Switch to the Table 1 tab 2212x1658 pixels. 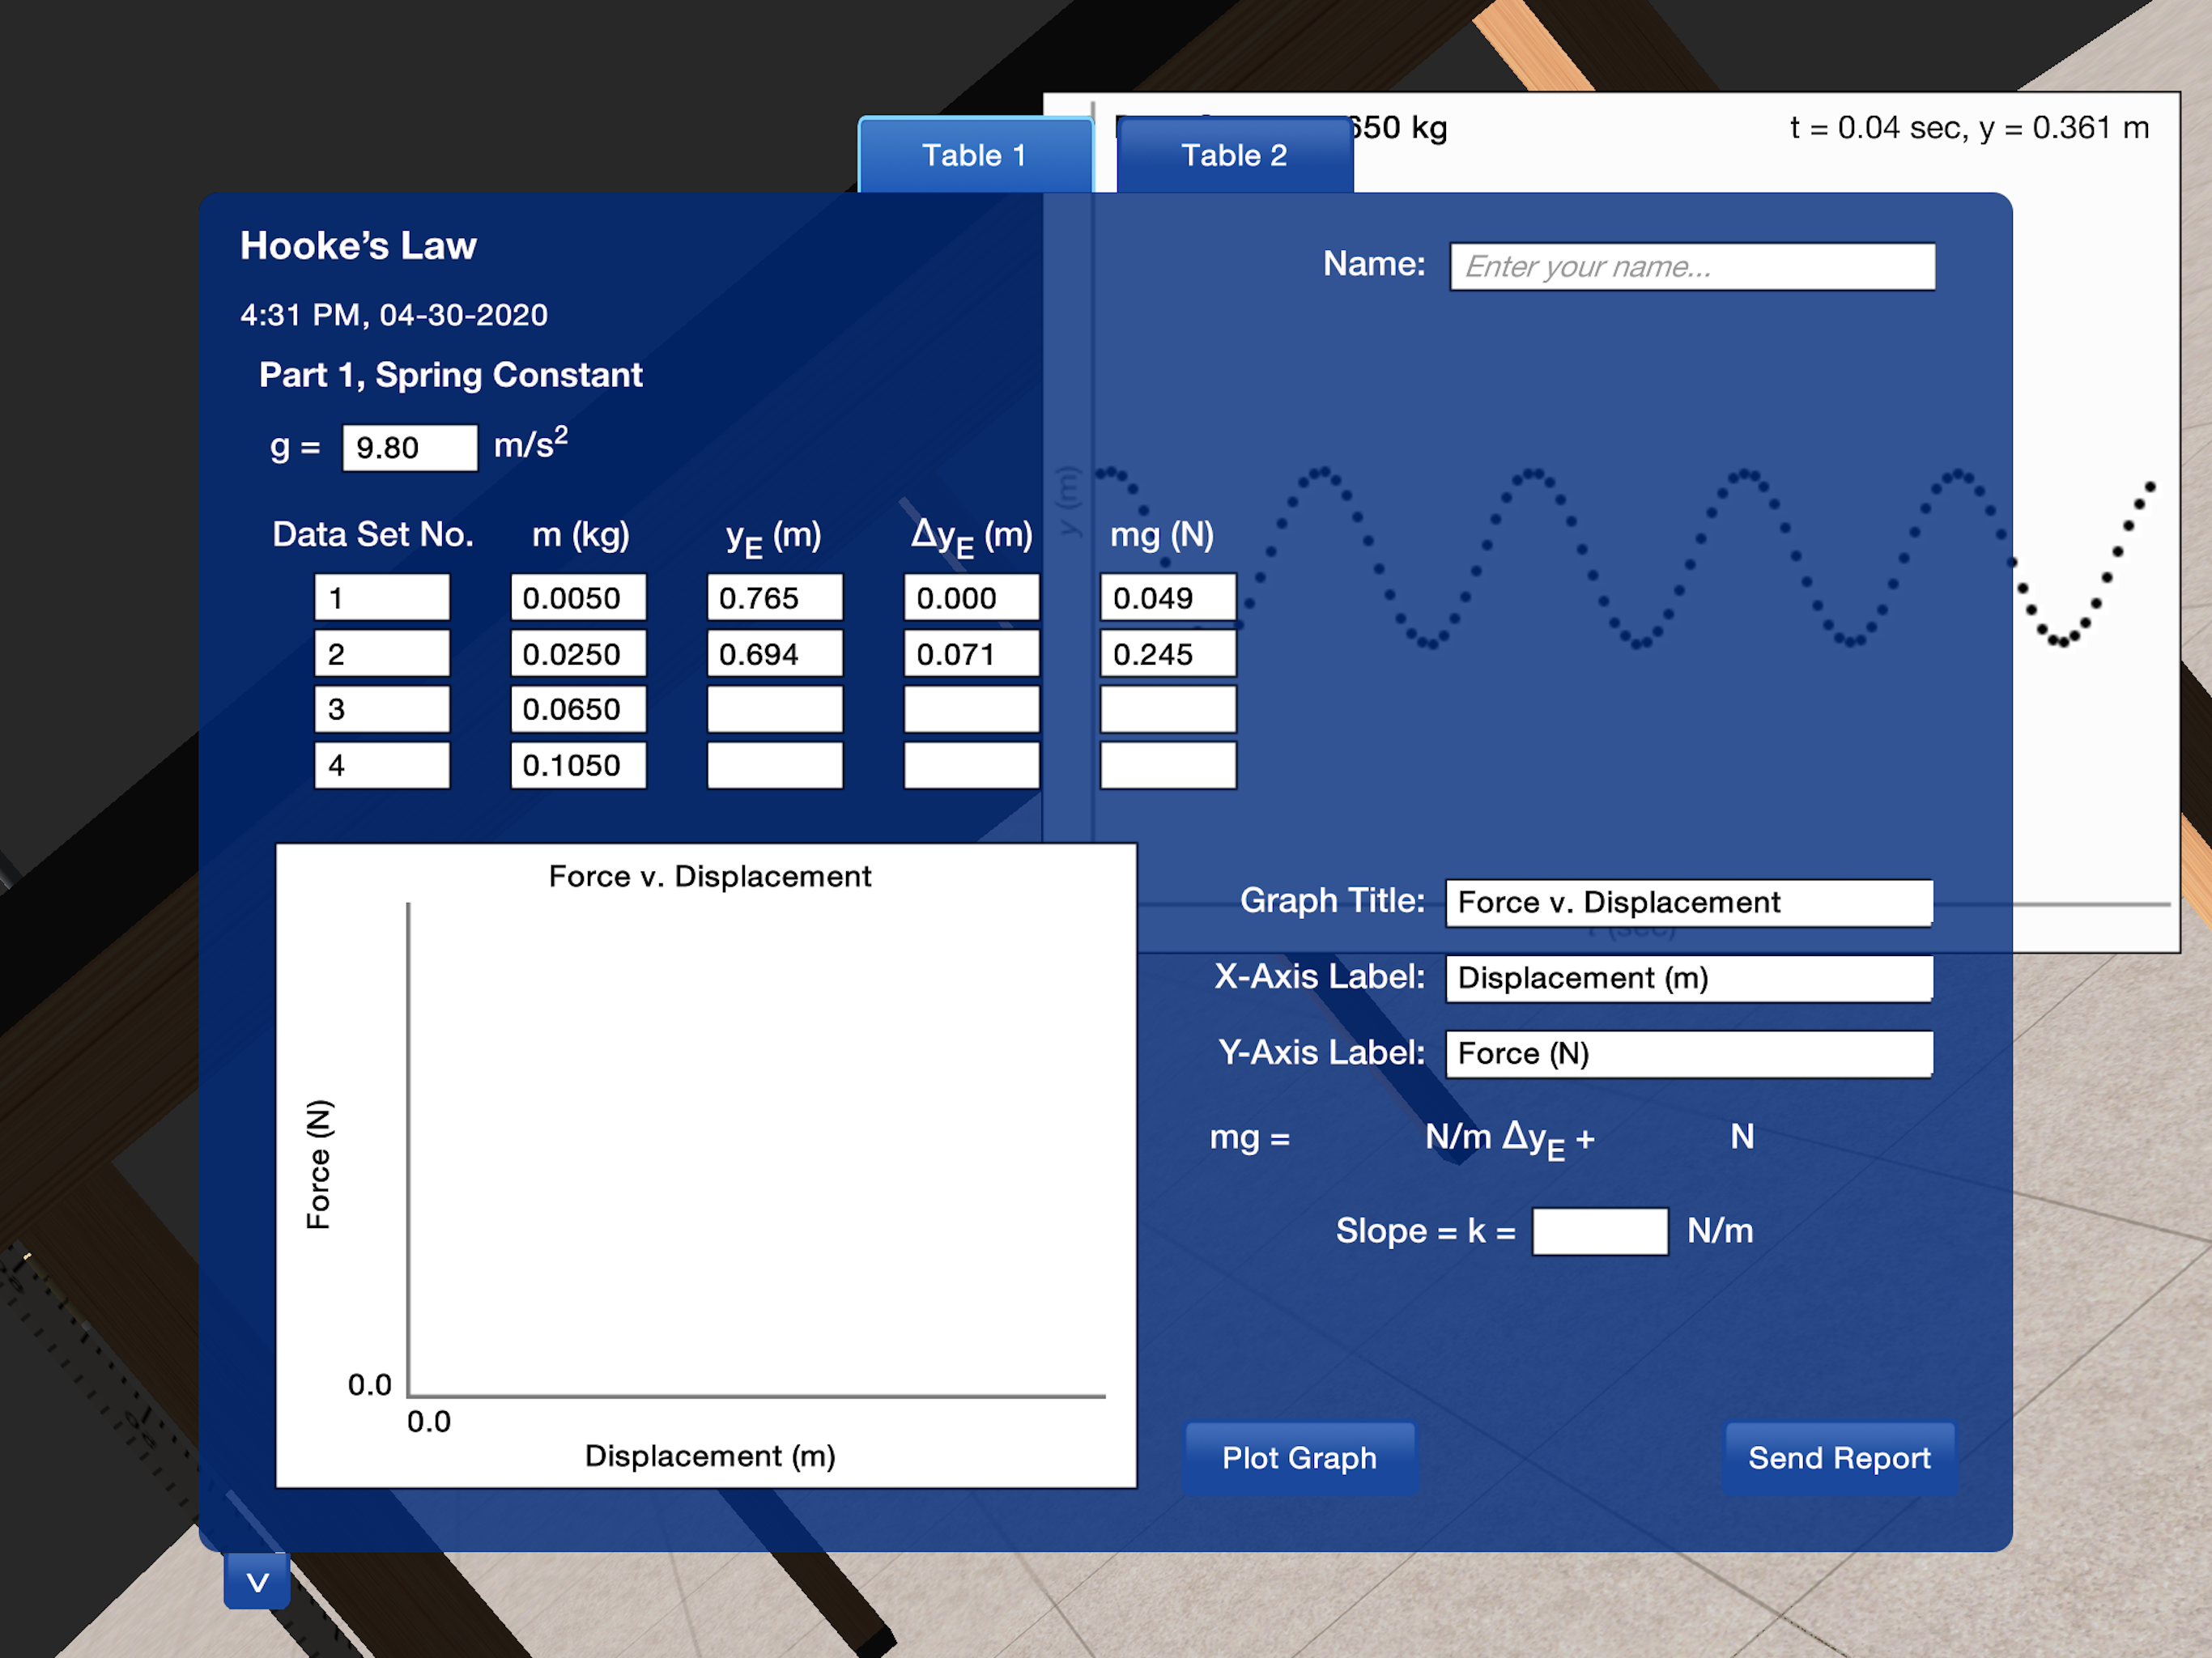(x=975, y=155)
